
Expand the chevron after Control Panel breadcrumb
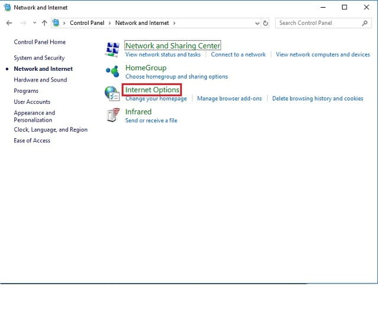[x=110, y=23]
